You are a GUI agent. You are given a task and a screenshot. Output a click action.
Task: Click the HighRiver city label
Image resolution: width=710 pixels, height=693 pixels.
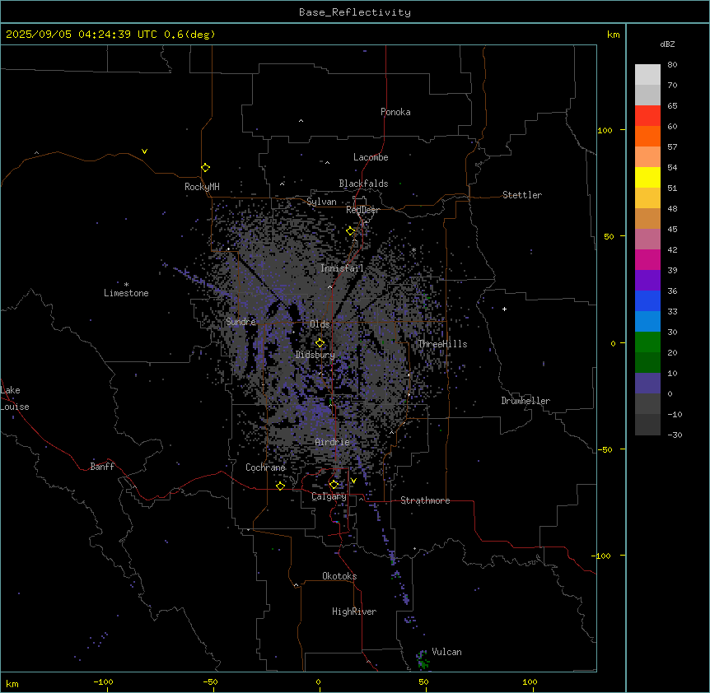[354, 612]
